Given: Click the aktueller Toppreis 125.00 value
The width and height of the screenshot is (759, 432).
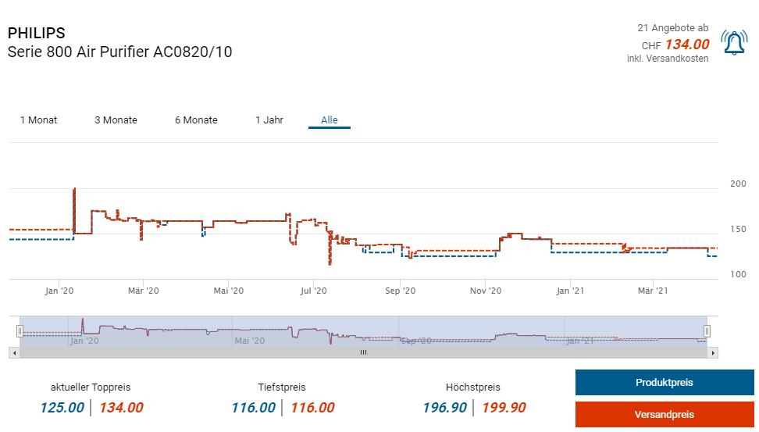Looking at the screenshot, I should tap(62, 408).
